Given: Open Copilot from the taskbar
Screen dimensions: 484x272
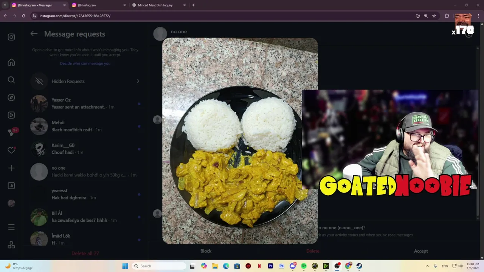Looking at the screenshot, I should [204, 266].
